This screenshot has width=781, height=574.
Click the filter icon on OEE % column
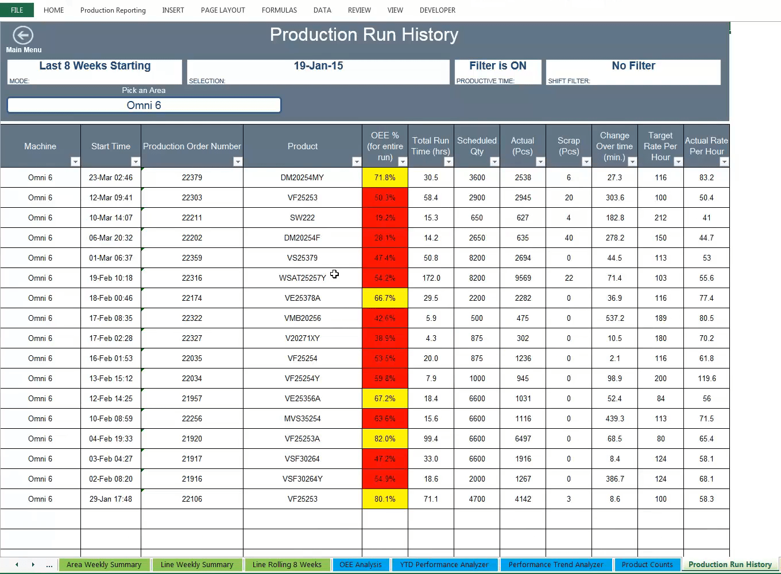[x=403, y=161]
